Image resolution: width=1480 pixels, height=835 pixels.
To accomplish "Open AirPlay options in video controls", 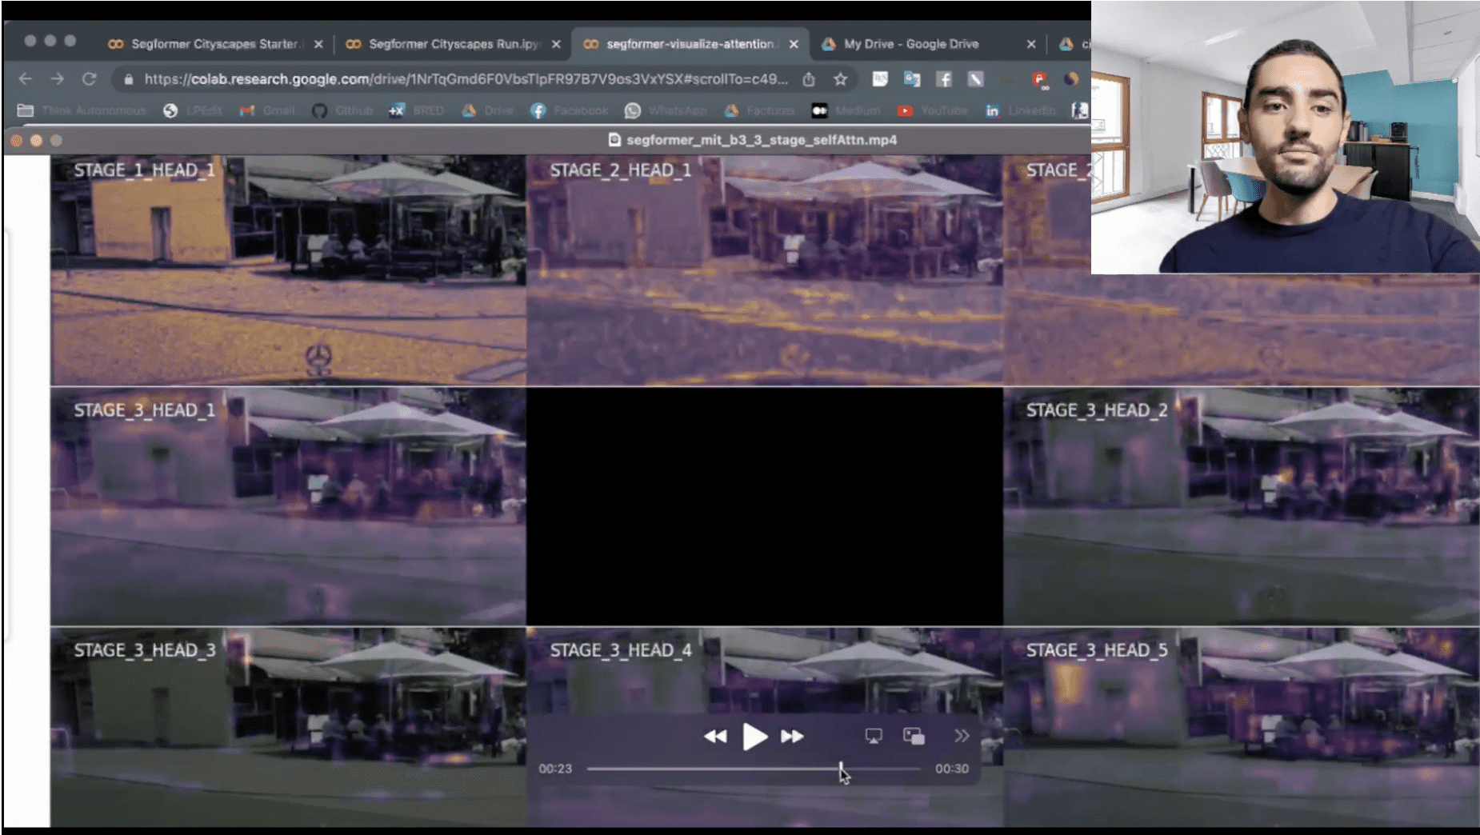I will point(874,737).
